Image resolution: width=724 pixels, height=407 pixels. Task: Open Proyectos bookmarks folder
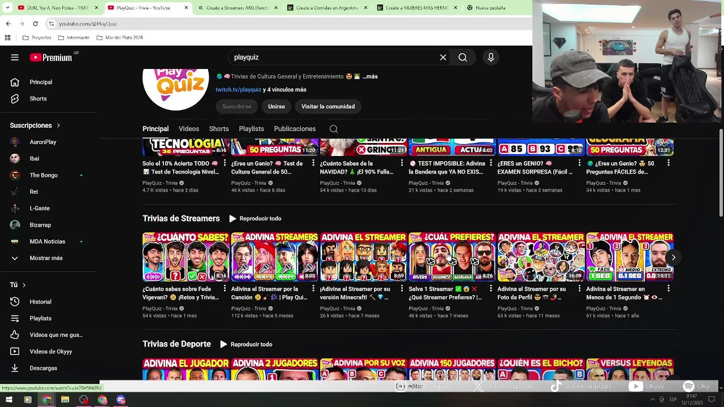[37, 38]
